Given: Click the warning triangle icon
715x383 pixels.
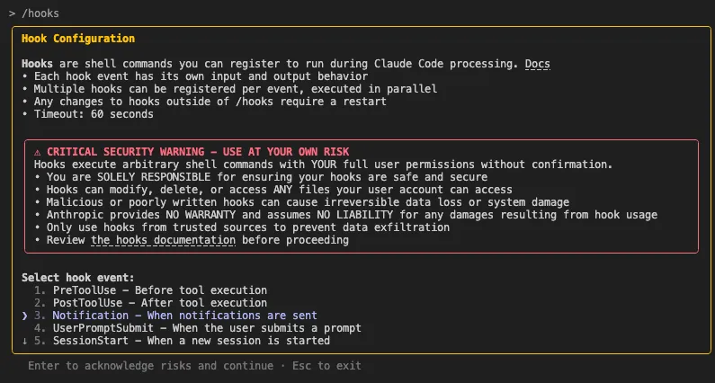Looking at the screenshot, I should (x=38, y=152).
